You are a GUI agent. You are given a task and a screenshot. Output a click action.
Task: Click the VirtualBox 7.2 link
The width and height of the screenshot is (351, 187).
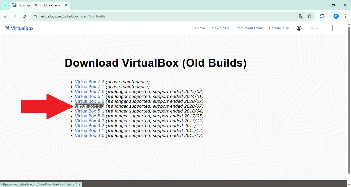pyautogui.click(x=89, y=81)
